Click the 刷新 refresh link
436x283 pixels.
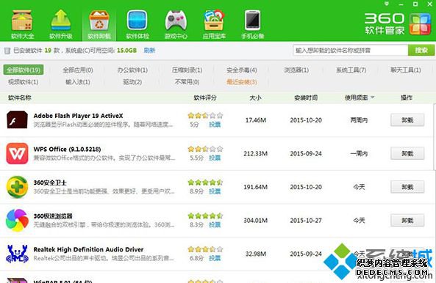(149, 51)
